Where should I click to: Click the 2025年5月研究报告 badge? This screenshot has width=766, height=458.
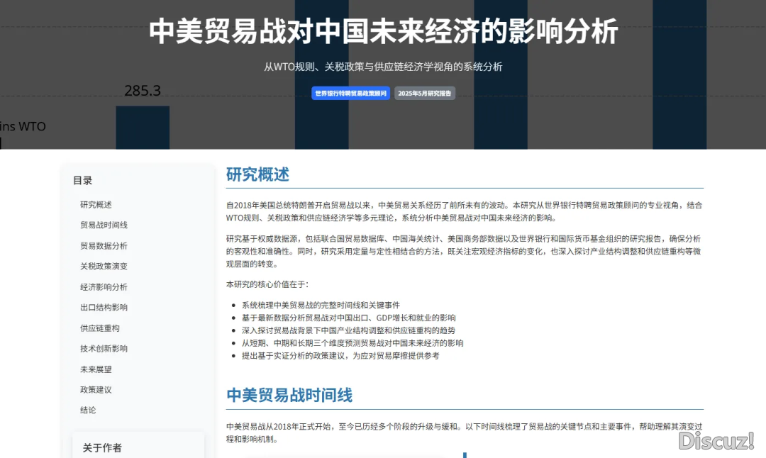[x=425, y=94]
